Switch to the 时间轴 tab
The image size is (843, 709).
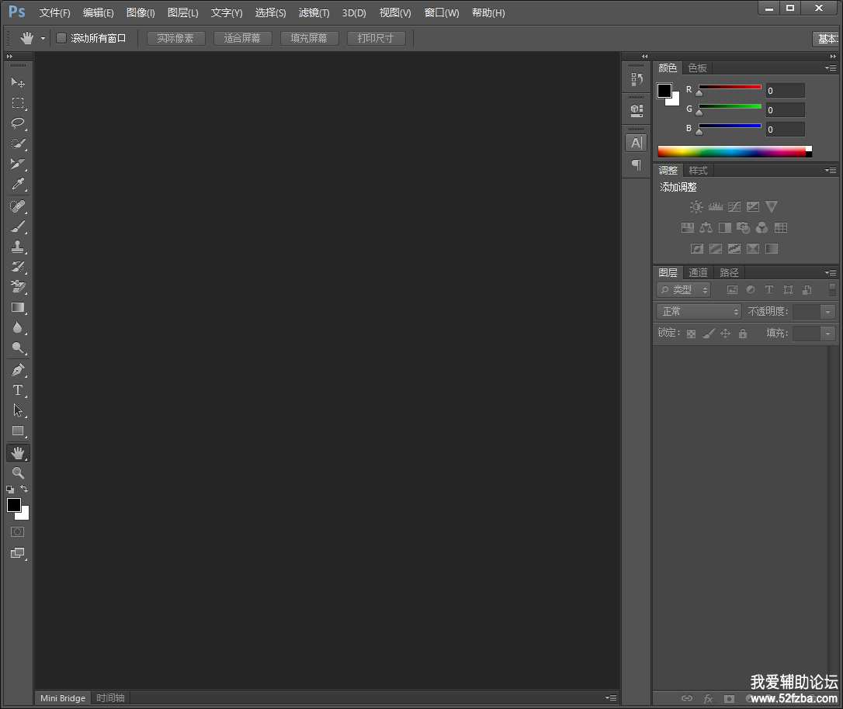point(110,697)
